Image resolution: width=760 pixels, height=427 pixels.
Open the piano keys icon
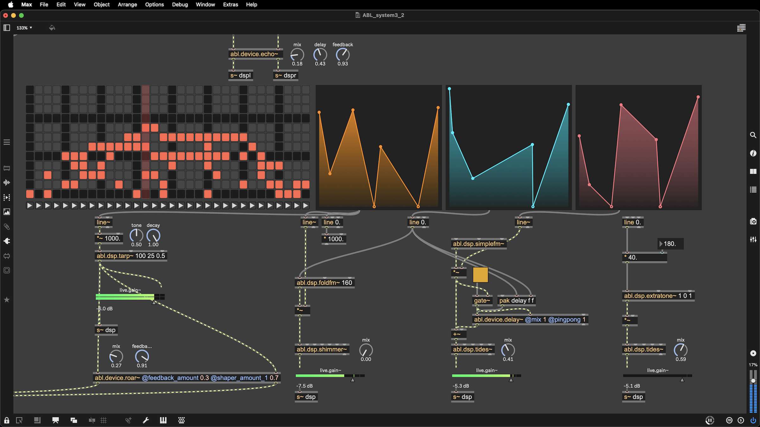pos(163,420)
